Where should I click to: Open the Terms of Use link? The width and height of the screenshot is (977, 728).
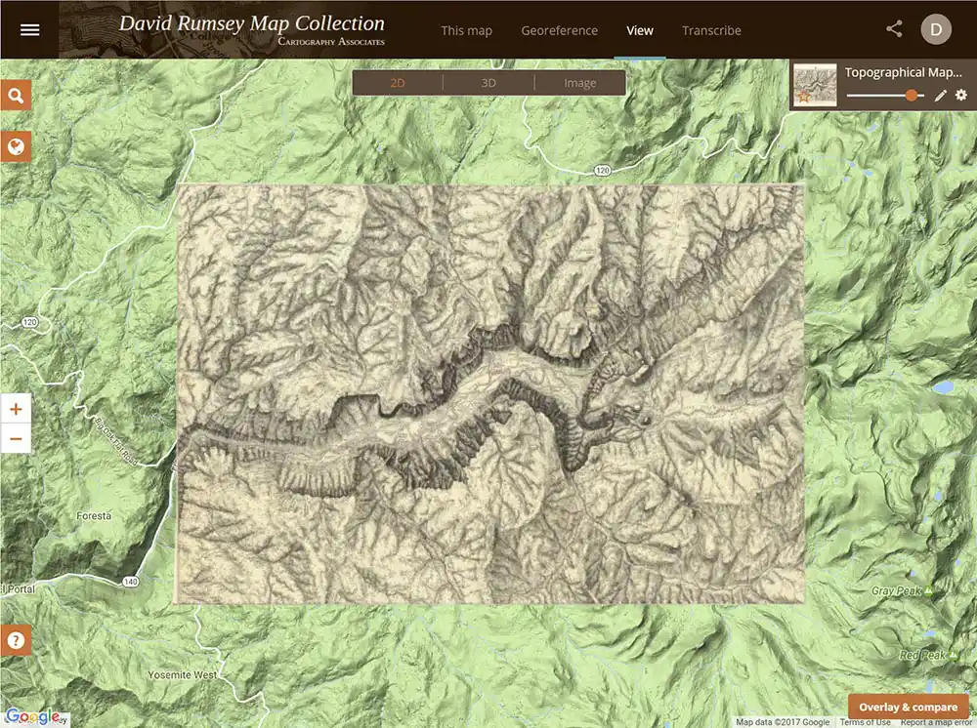(x=865, y=722)
